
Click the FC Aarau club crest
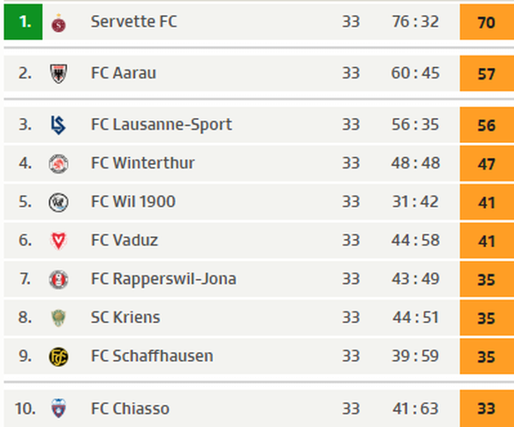[x=58, y=73]
